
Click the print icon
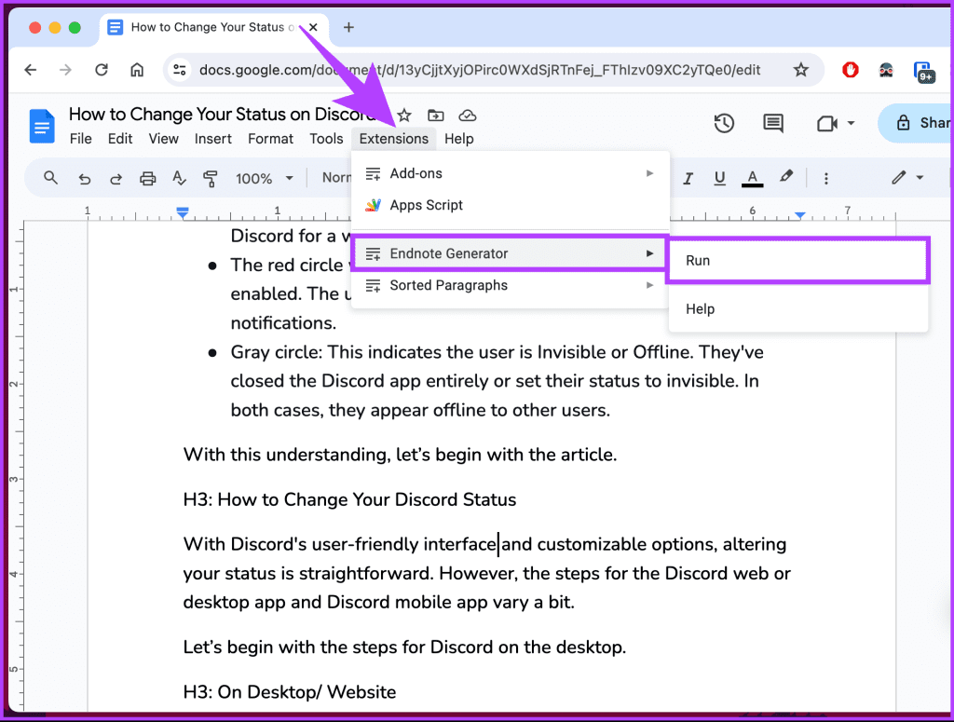pos(147,178)
